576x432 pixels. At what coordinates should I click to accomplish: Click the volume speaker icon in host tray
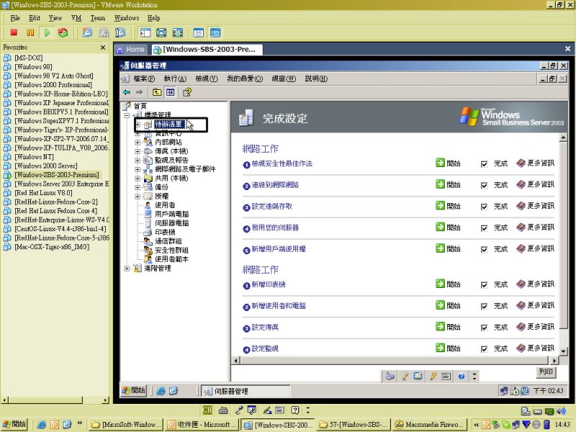coord(561,411)
